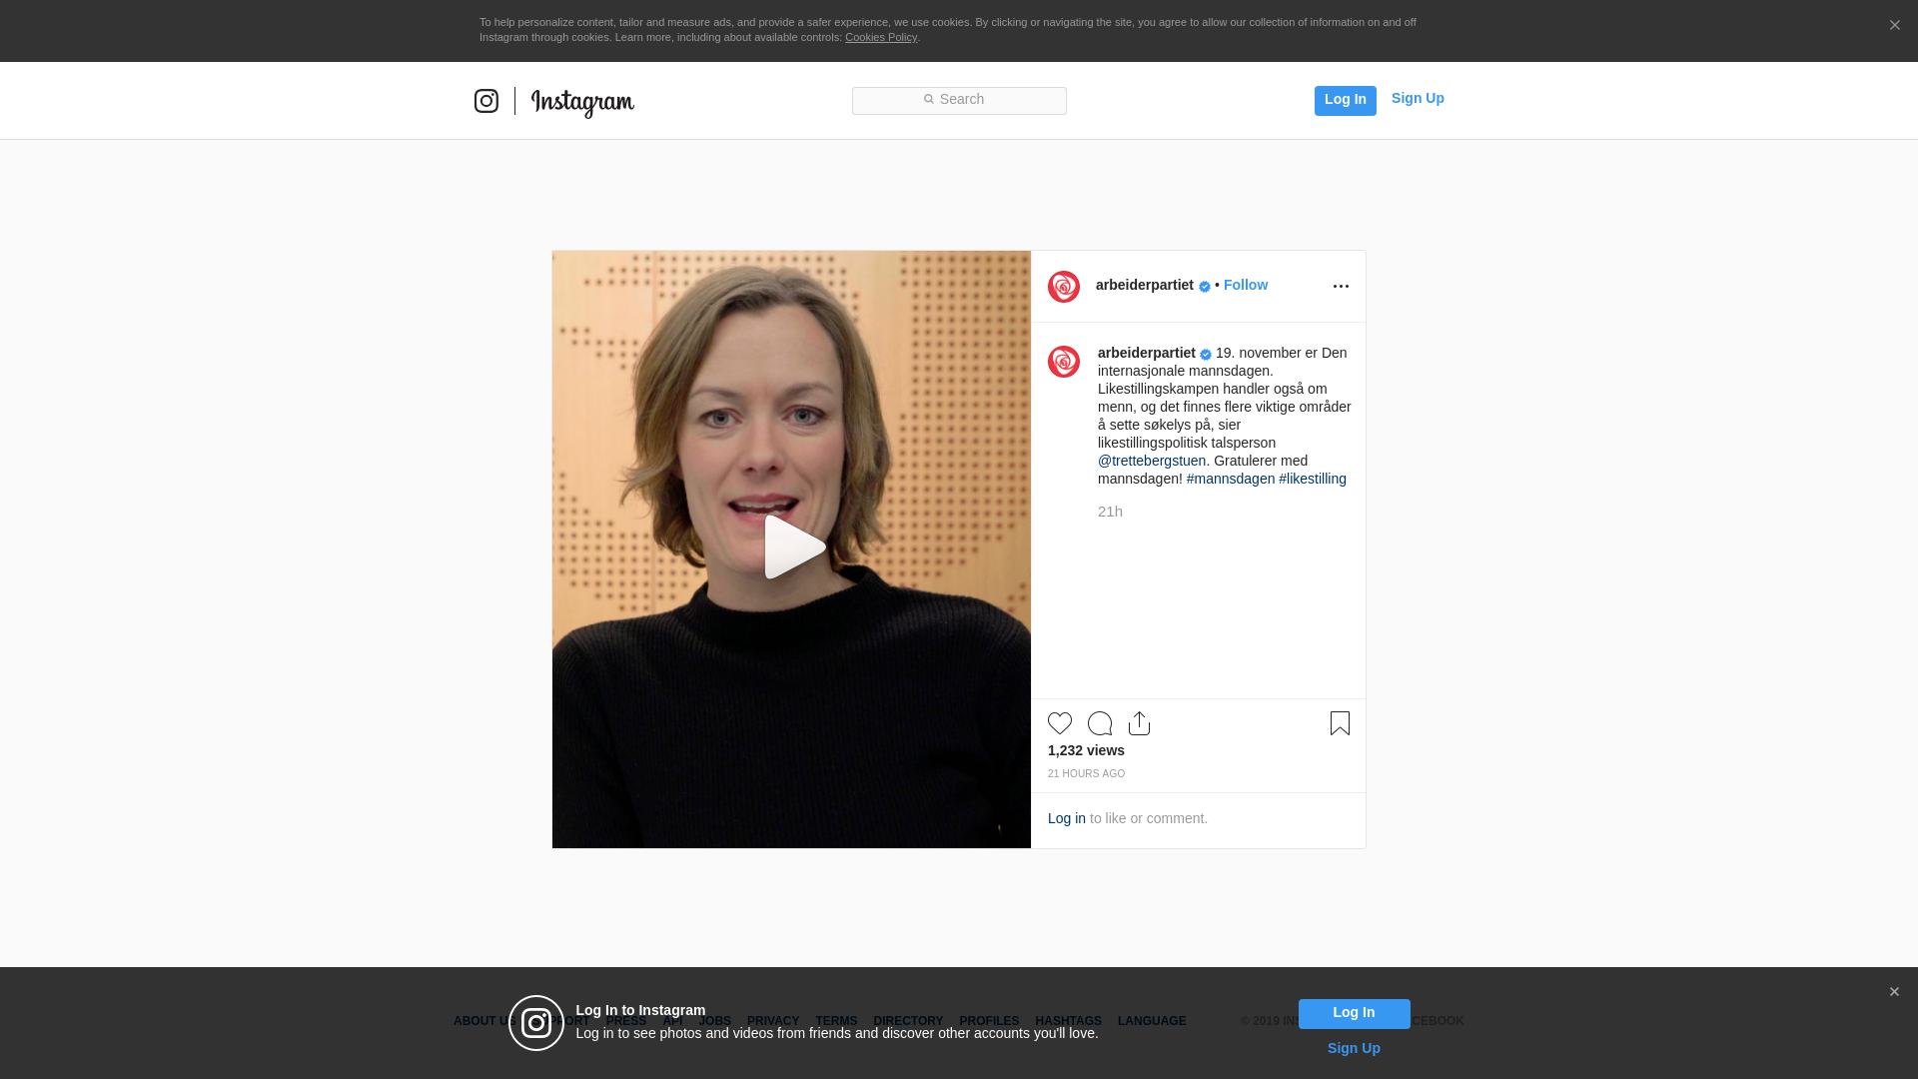Click the arbeiderpartiet avatar beside the caption
Image resolution: width=1918 pixels, height=1079 pixels.
(x=1064, y=362)
